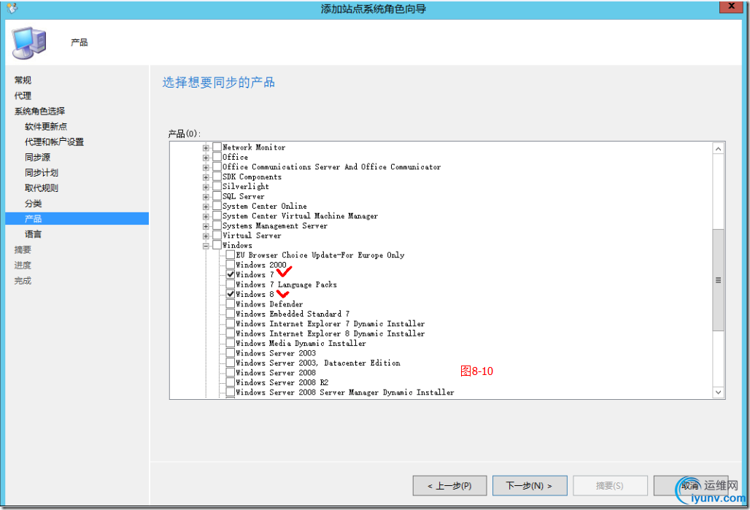Uncheck the Windows 7 checkbox
This screenshot has width=750, height=510.
[231, 274]
